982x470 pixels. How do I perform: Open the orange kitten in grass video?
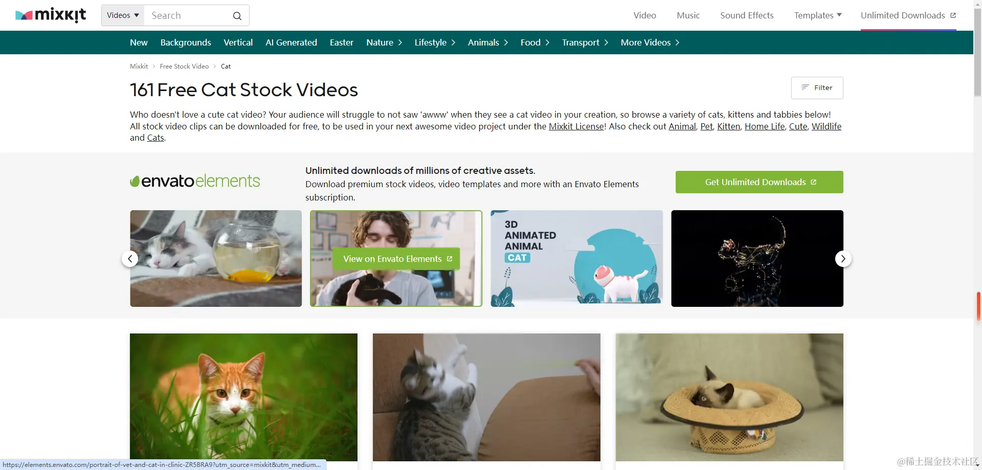(x=243, y=397)
